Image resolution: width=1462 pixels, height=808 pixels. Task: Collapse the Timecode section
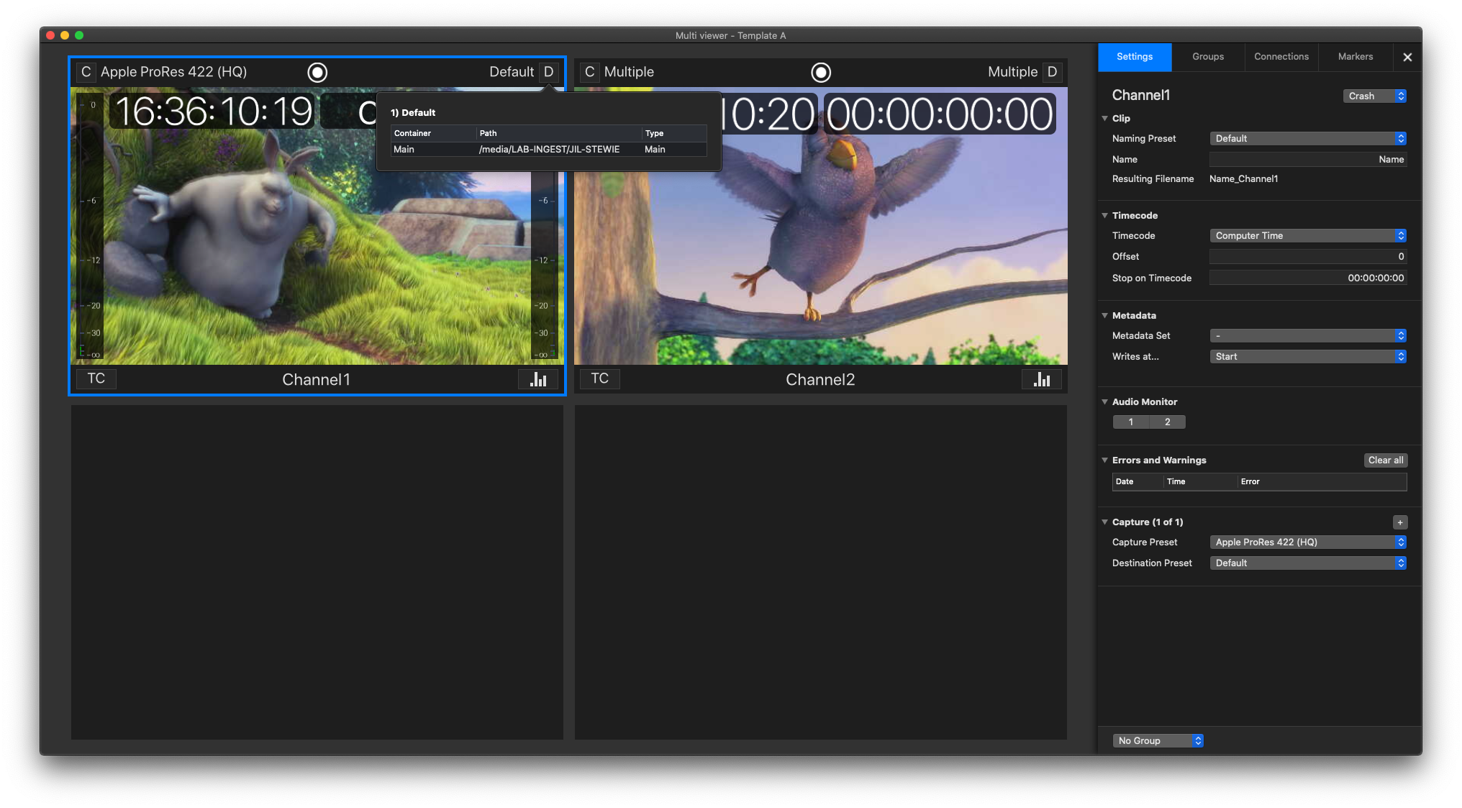point(1104,215)
